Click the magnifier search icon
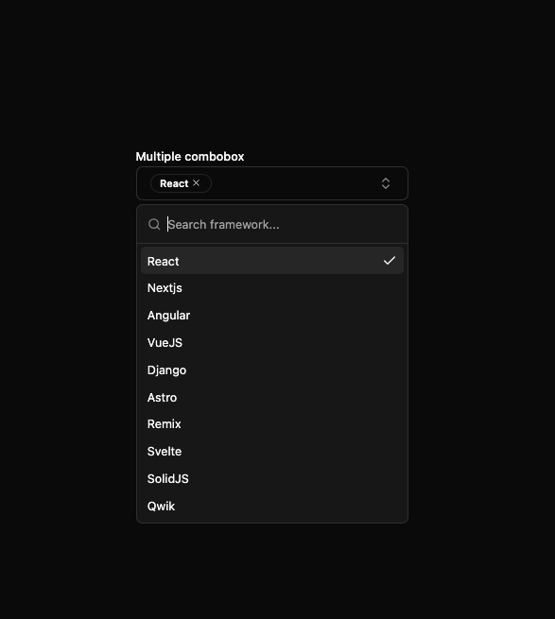The width and height of the screenshot is (555, 619). [154, 224]
